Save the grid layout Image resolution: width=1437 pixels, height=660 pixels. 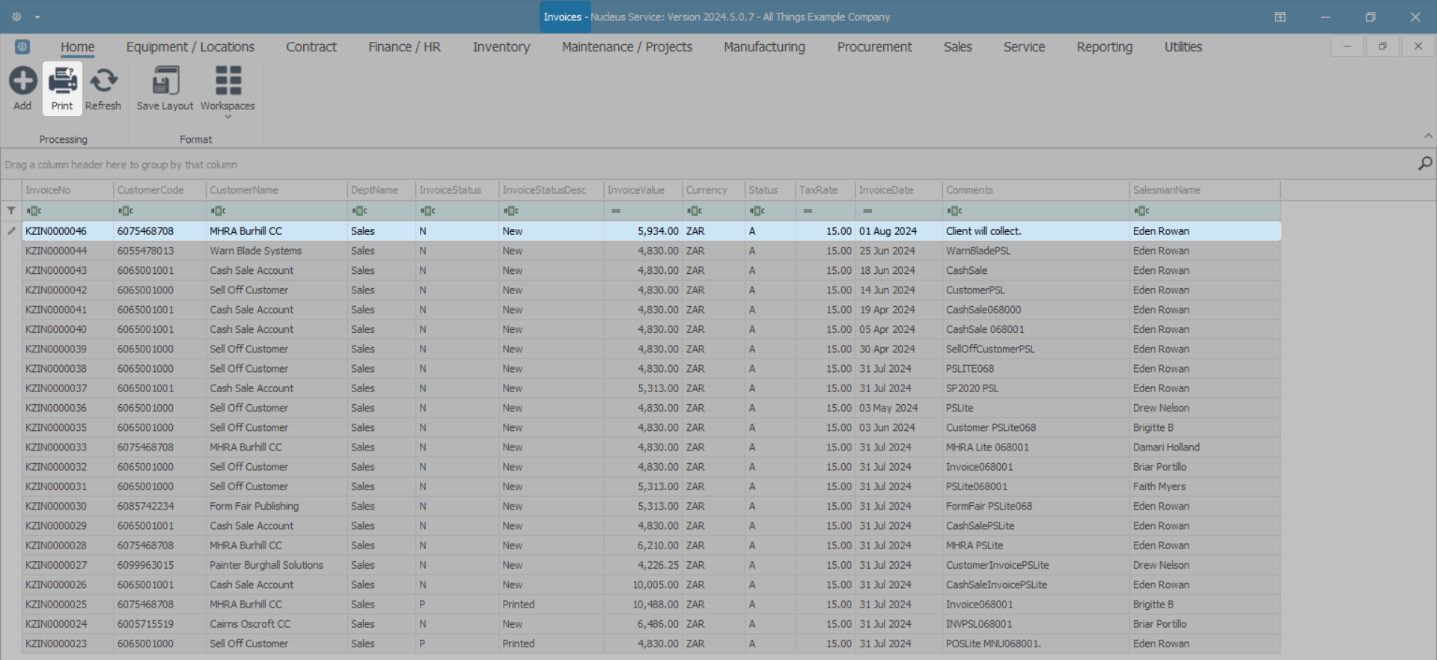165,89
